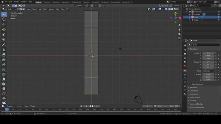Image resolution: width=221 pixels, height=124 pixels.
Task: Select the Loop Cut tool
Action: coord(4,70)
